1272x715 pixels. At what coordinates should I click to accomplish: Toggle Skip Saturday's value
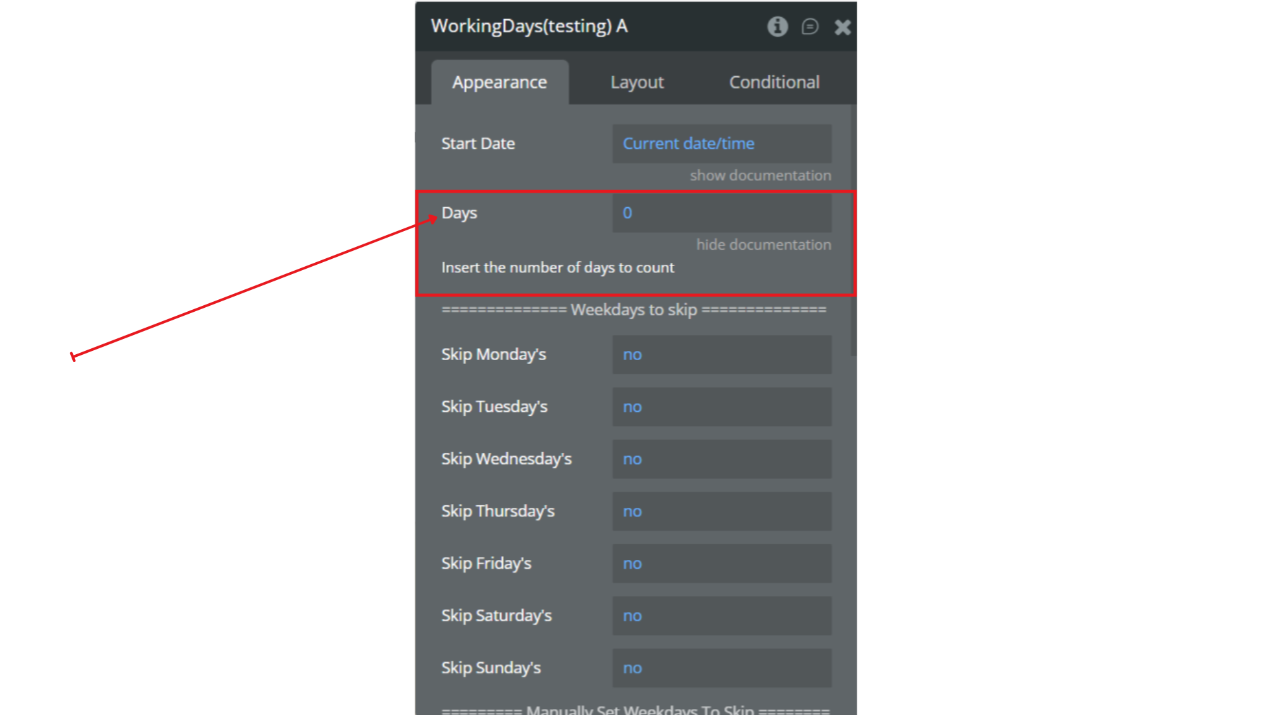(721, 616)
